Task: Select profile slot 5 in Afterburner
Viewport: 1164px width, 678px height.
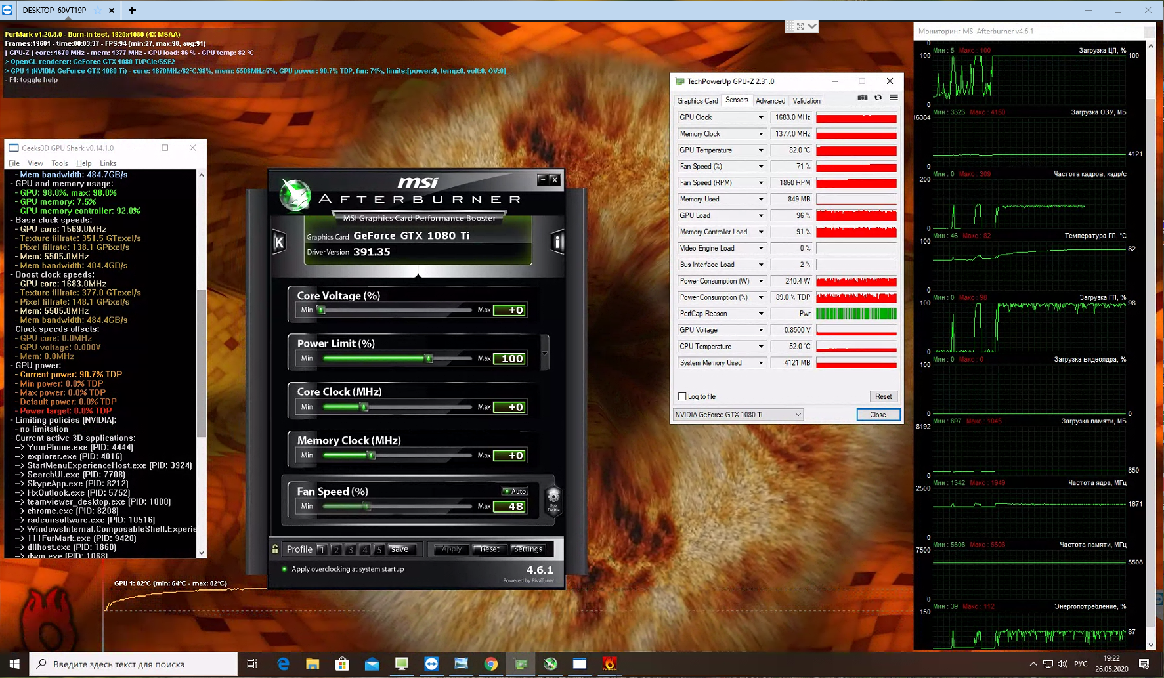Action: point(379,549)
